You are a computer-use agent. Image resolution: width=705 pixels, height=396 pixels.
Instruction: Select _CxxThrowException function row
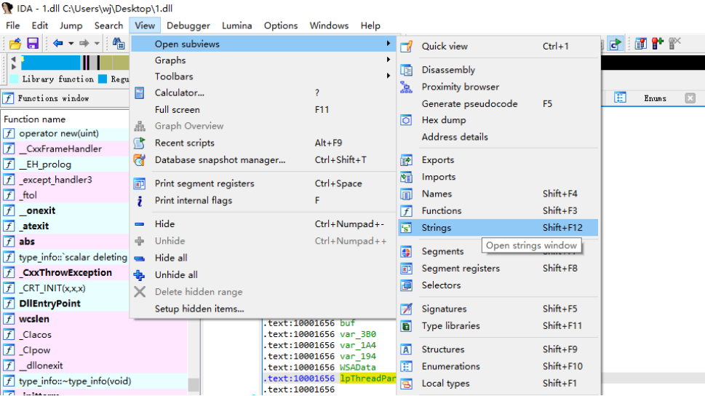(x=65, y=273)
